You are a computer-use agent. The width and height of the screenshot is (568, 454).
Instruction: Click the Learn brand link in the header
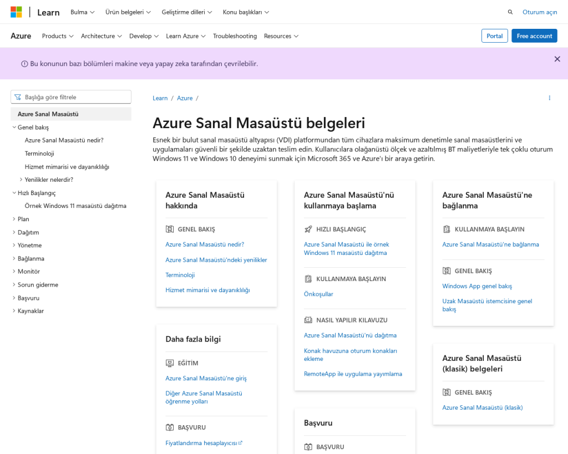point(48,12)
